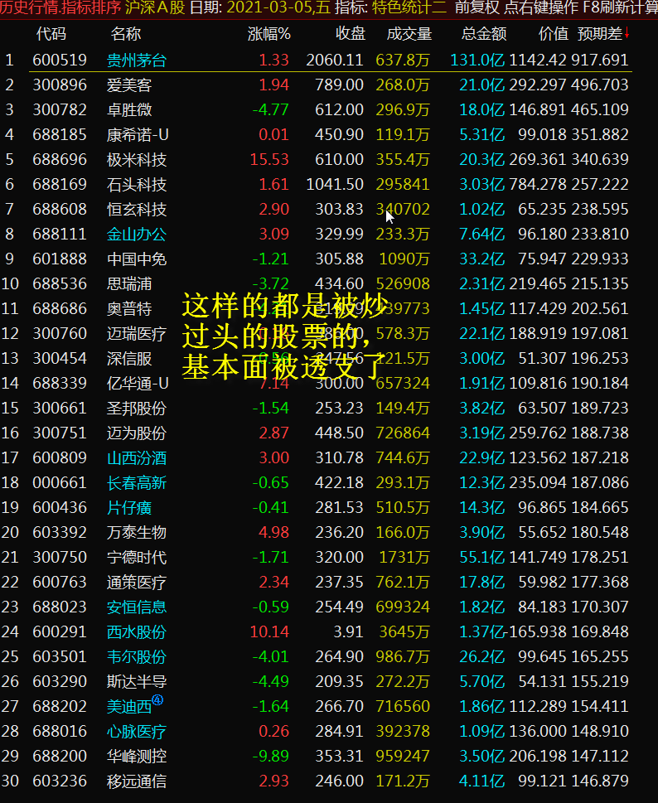Viewport: 658px width, 803px height.
Task: Select stock 安恒信息
Action: [x=137, y=607]
